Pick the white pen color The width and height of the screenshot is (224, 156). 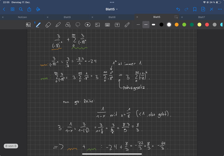(x=169, y=25)
